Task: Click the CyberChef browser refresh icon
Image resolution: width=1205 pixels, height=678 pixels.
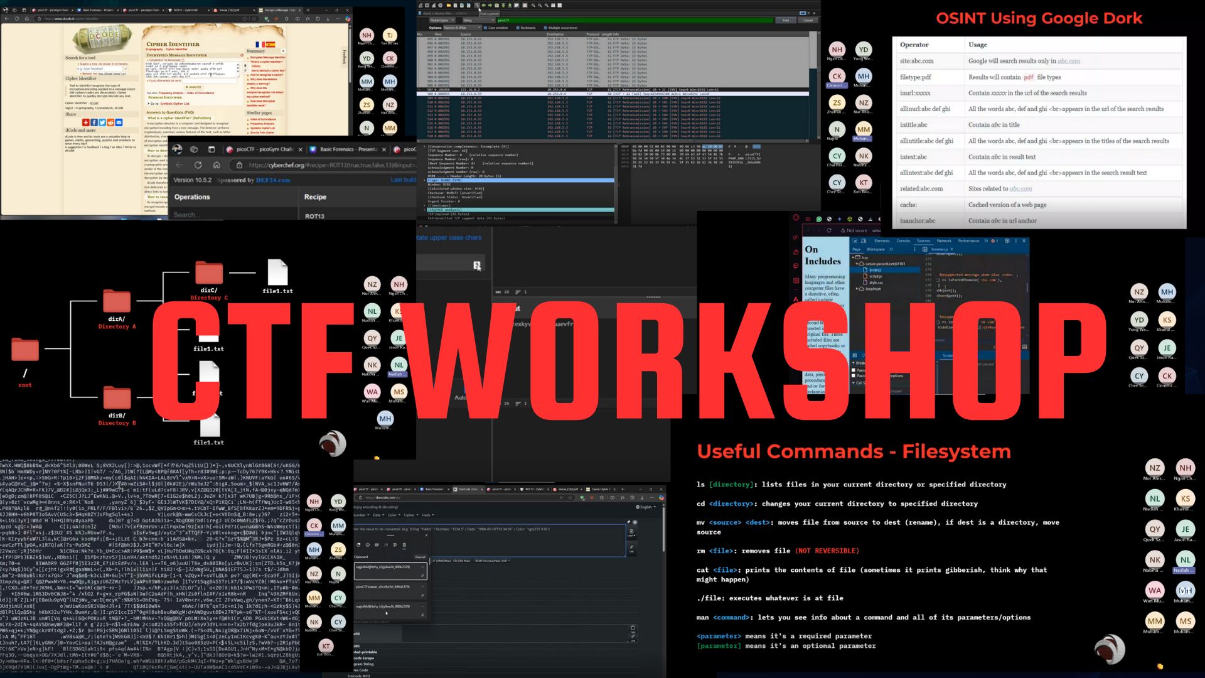Action: tap(198, 165)
